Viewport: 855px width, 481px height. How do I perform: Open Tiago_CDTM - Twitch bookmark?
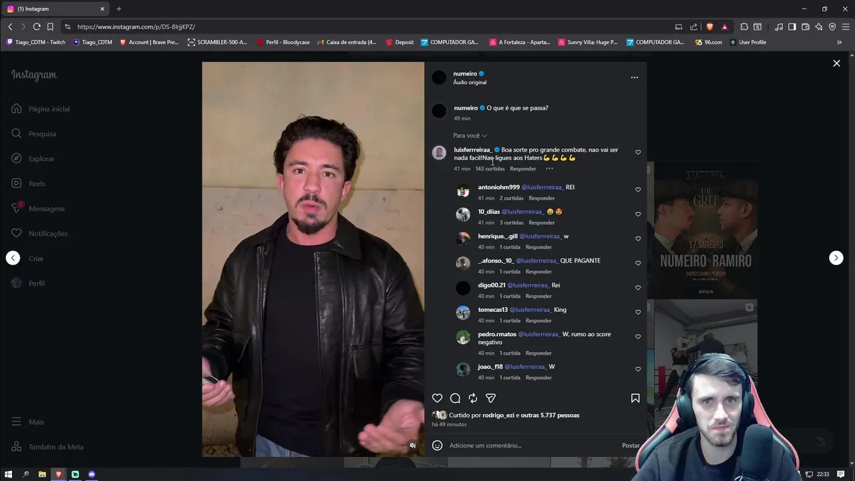[x=35, y=42]
